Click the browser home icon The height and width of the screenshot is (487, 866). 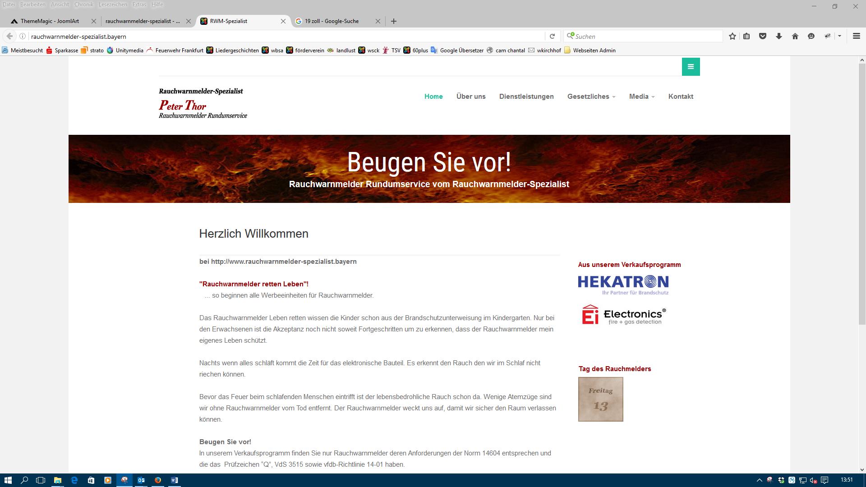795,36
